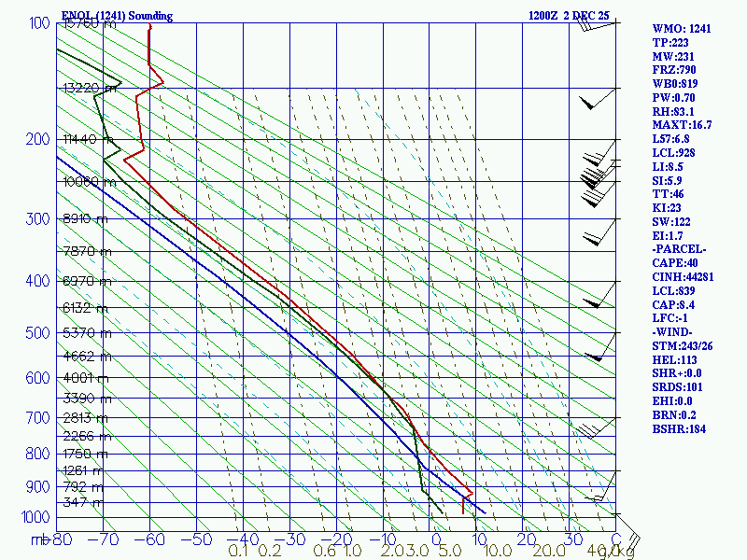Click the wind barb at 700 mb level

tap(598, 427)
